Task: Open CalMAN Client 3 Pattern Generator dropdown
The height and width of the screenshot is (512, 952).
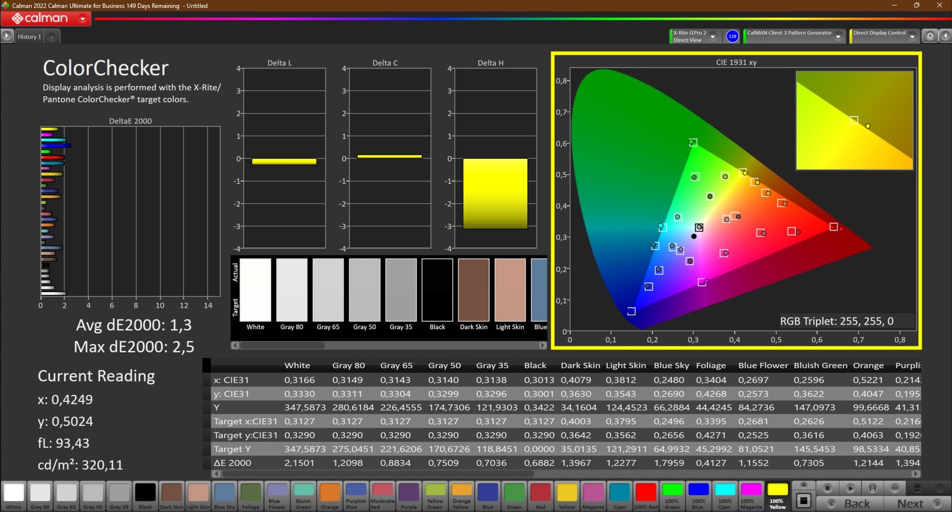Action: tap(838, 36)
